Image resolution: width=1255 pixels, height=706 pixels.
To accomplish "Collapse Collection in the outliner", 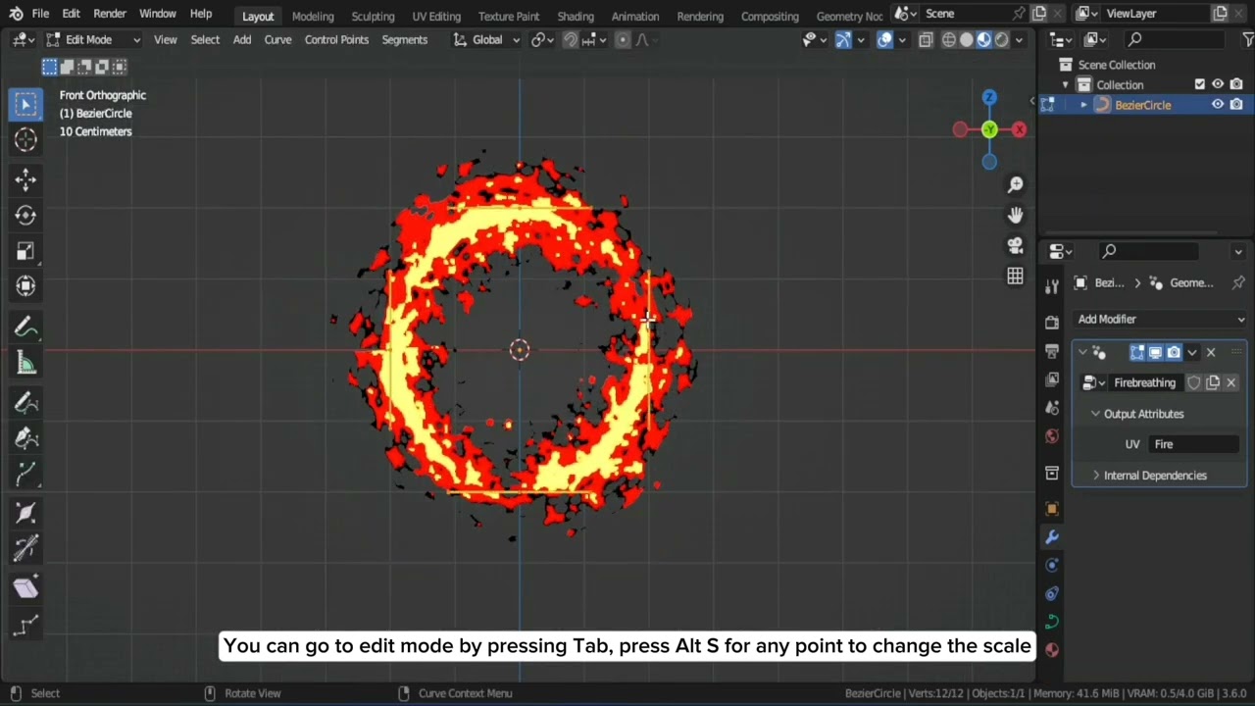I will click(x=1066, y=85).
